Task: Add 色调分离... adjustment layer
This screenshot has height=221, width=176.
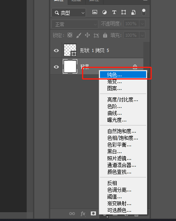Action: 123,190
